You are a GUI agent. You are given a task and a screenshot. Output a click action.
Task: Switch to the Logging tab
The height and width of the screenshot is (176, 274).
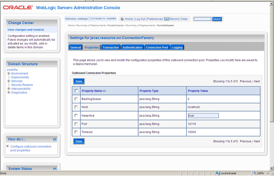point(177,48)
